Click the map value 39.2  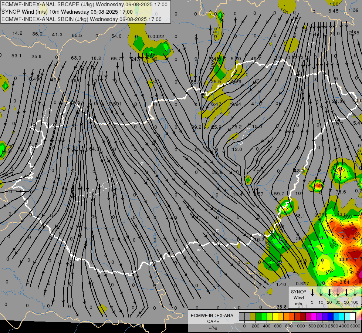pos(196,127)
